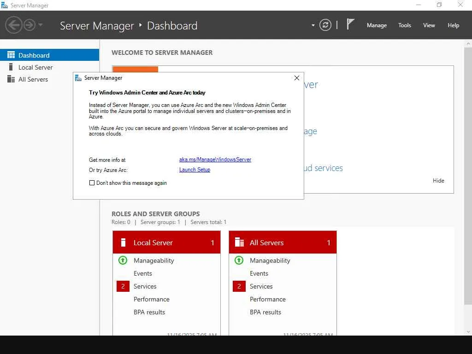
Task: Click Local Server tile server icon
Action: pyautogui.click(x=123, y=242)
